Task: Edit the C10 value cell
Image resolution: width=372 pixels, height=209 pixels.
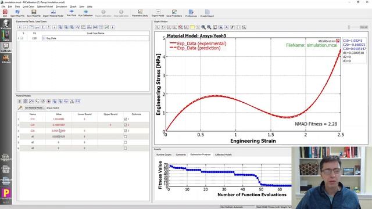Action: (59, 119)
